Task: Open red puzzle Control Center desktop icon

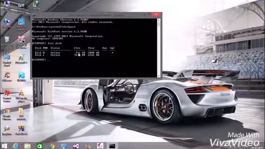Action: click(x=7, y=96)
